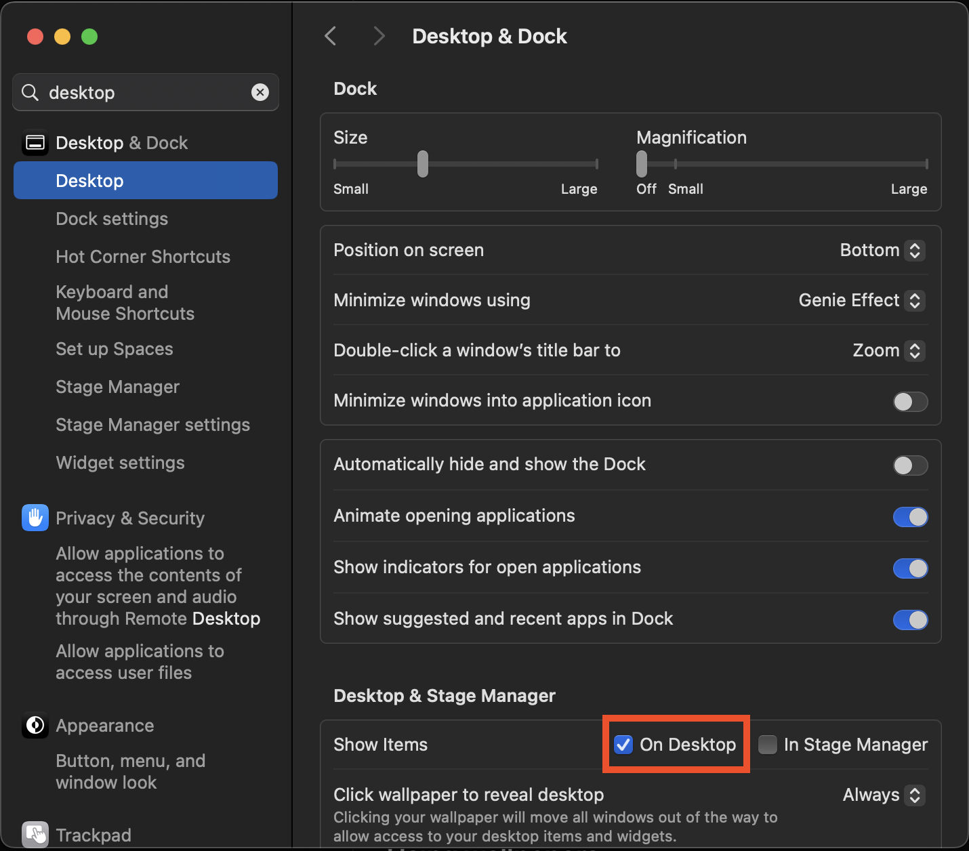Open the Minimize windows using Genie Effect dropdown
Screen dimensions: 969x851
862,300
